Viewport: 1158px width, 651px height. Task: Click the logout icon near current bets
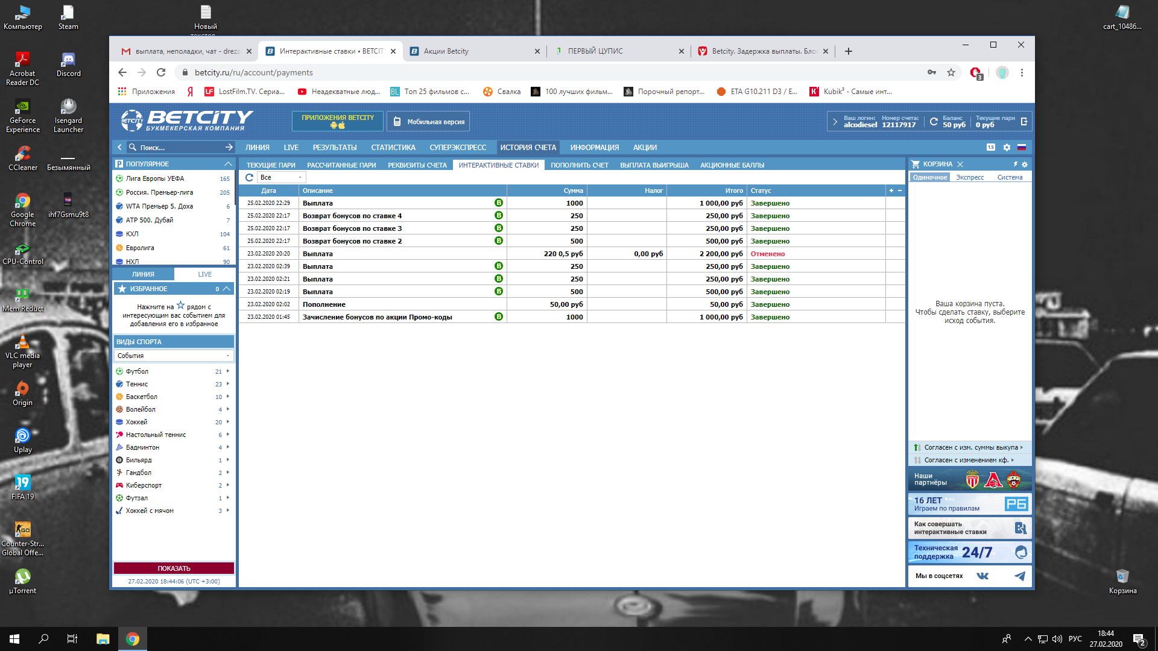pyautogui.click(x=1024, y=122)
